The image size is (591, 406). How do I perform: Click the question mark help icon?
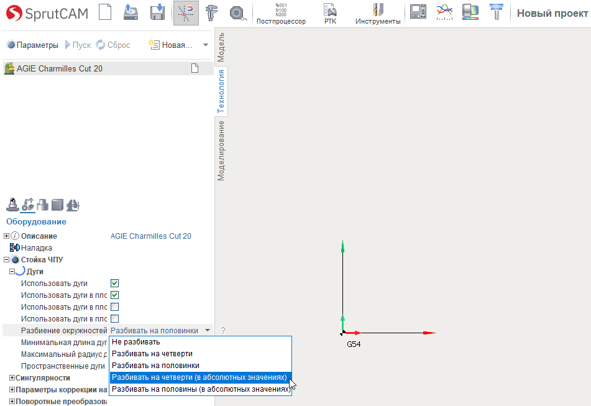223,331
